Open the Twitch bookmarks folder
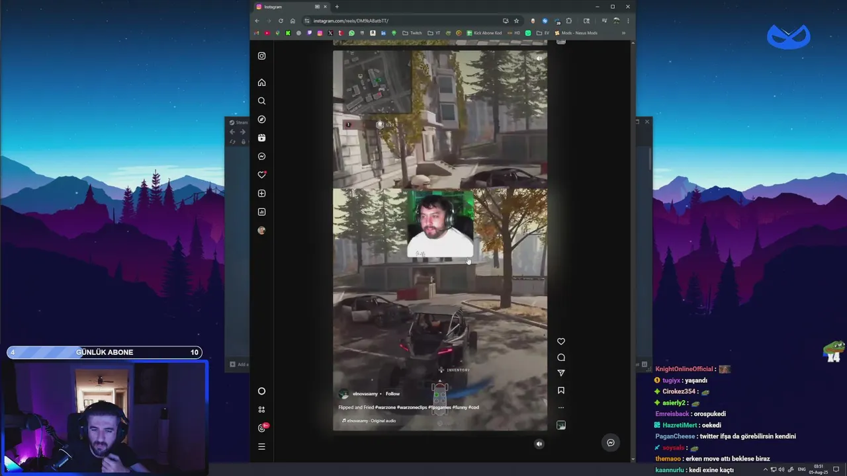Viewport: 847px width, 476px height. click(x=412, y=33)
